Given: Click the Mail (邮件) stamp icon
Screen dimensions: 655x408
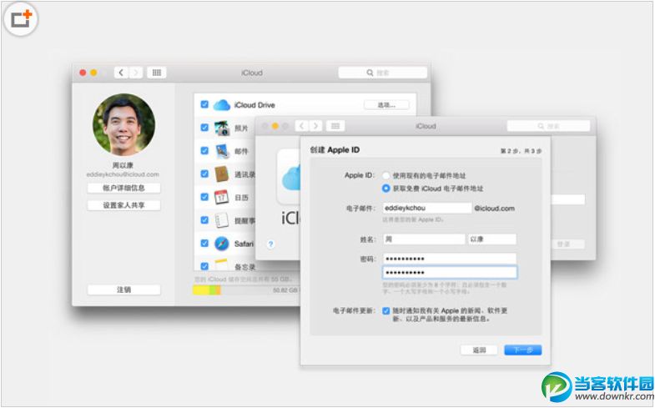Looking at the screenshot, I should click(x=222, y=152).
